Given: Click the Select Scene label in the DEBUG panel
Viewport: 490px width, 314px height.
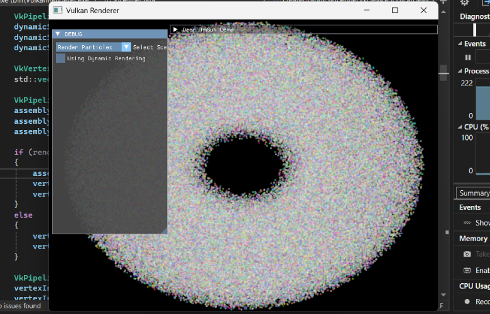Looking at the screenshot, I should coord(150,47).
